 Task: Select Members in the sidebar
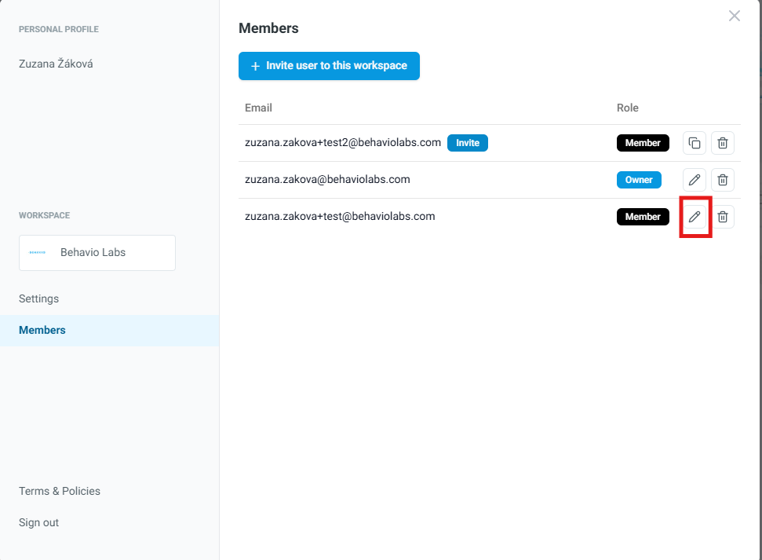[42, 330]
